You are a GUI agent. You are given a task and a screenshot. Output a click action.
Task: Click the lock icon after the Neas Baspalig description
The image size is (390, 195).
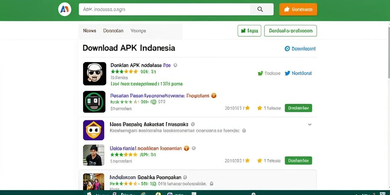pos(244,130)
